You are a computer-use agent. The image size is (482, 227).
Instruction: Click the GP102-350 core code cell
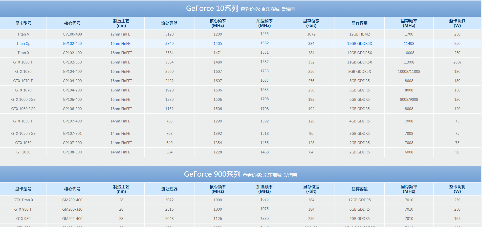(72, 62)
